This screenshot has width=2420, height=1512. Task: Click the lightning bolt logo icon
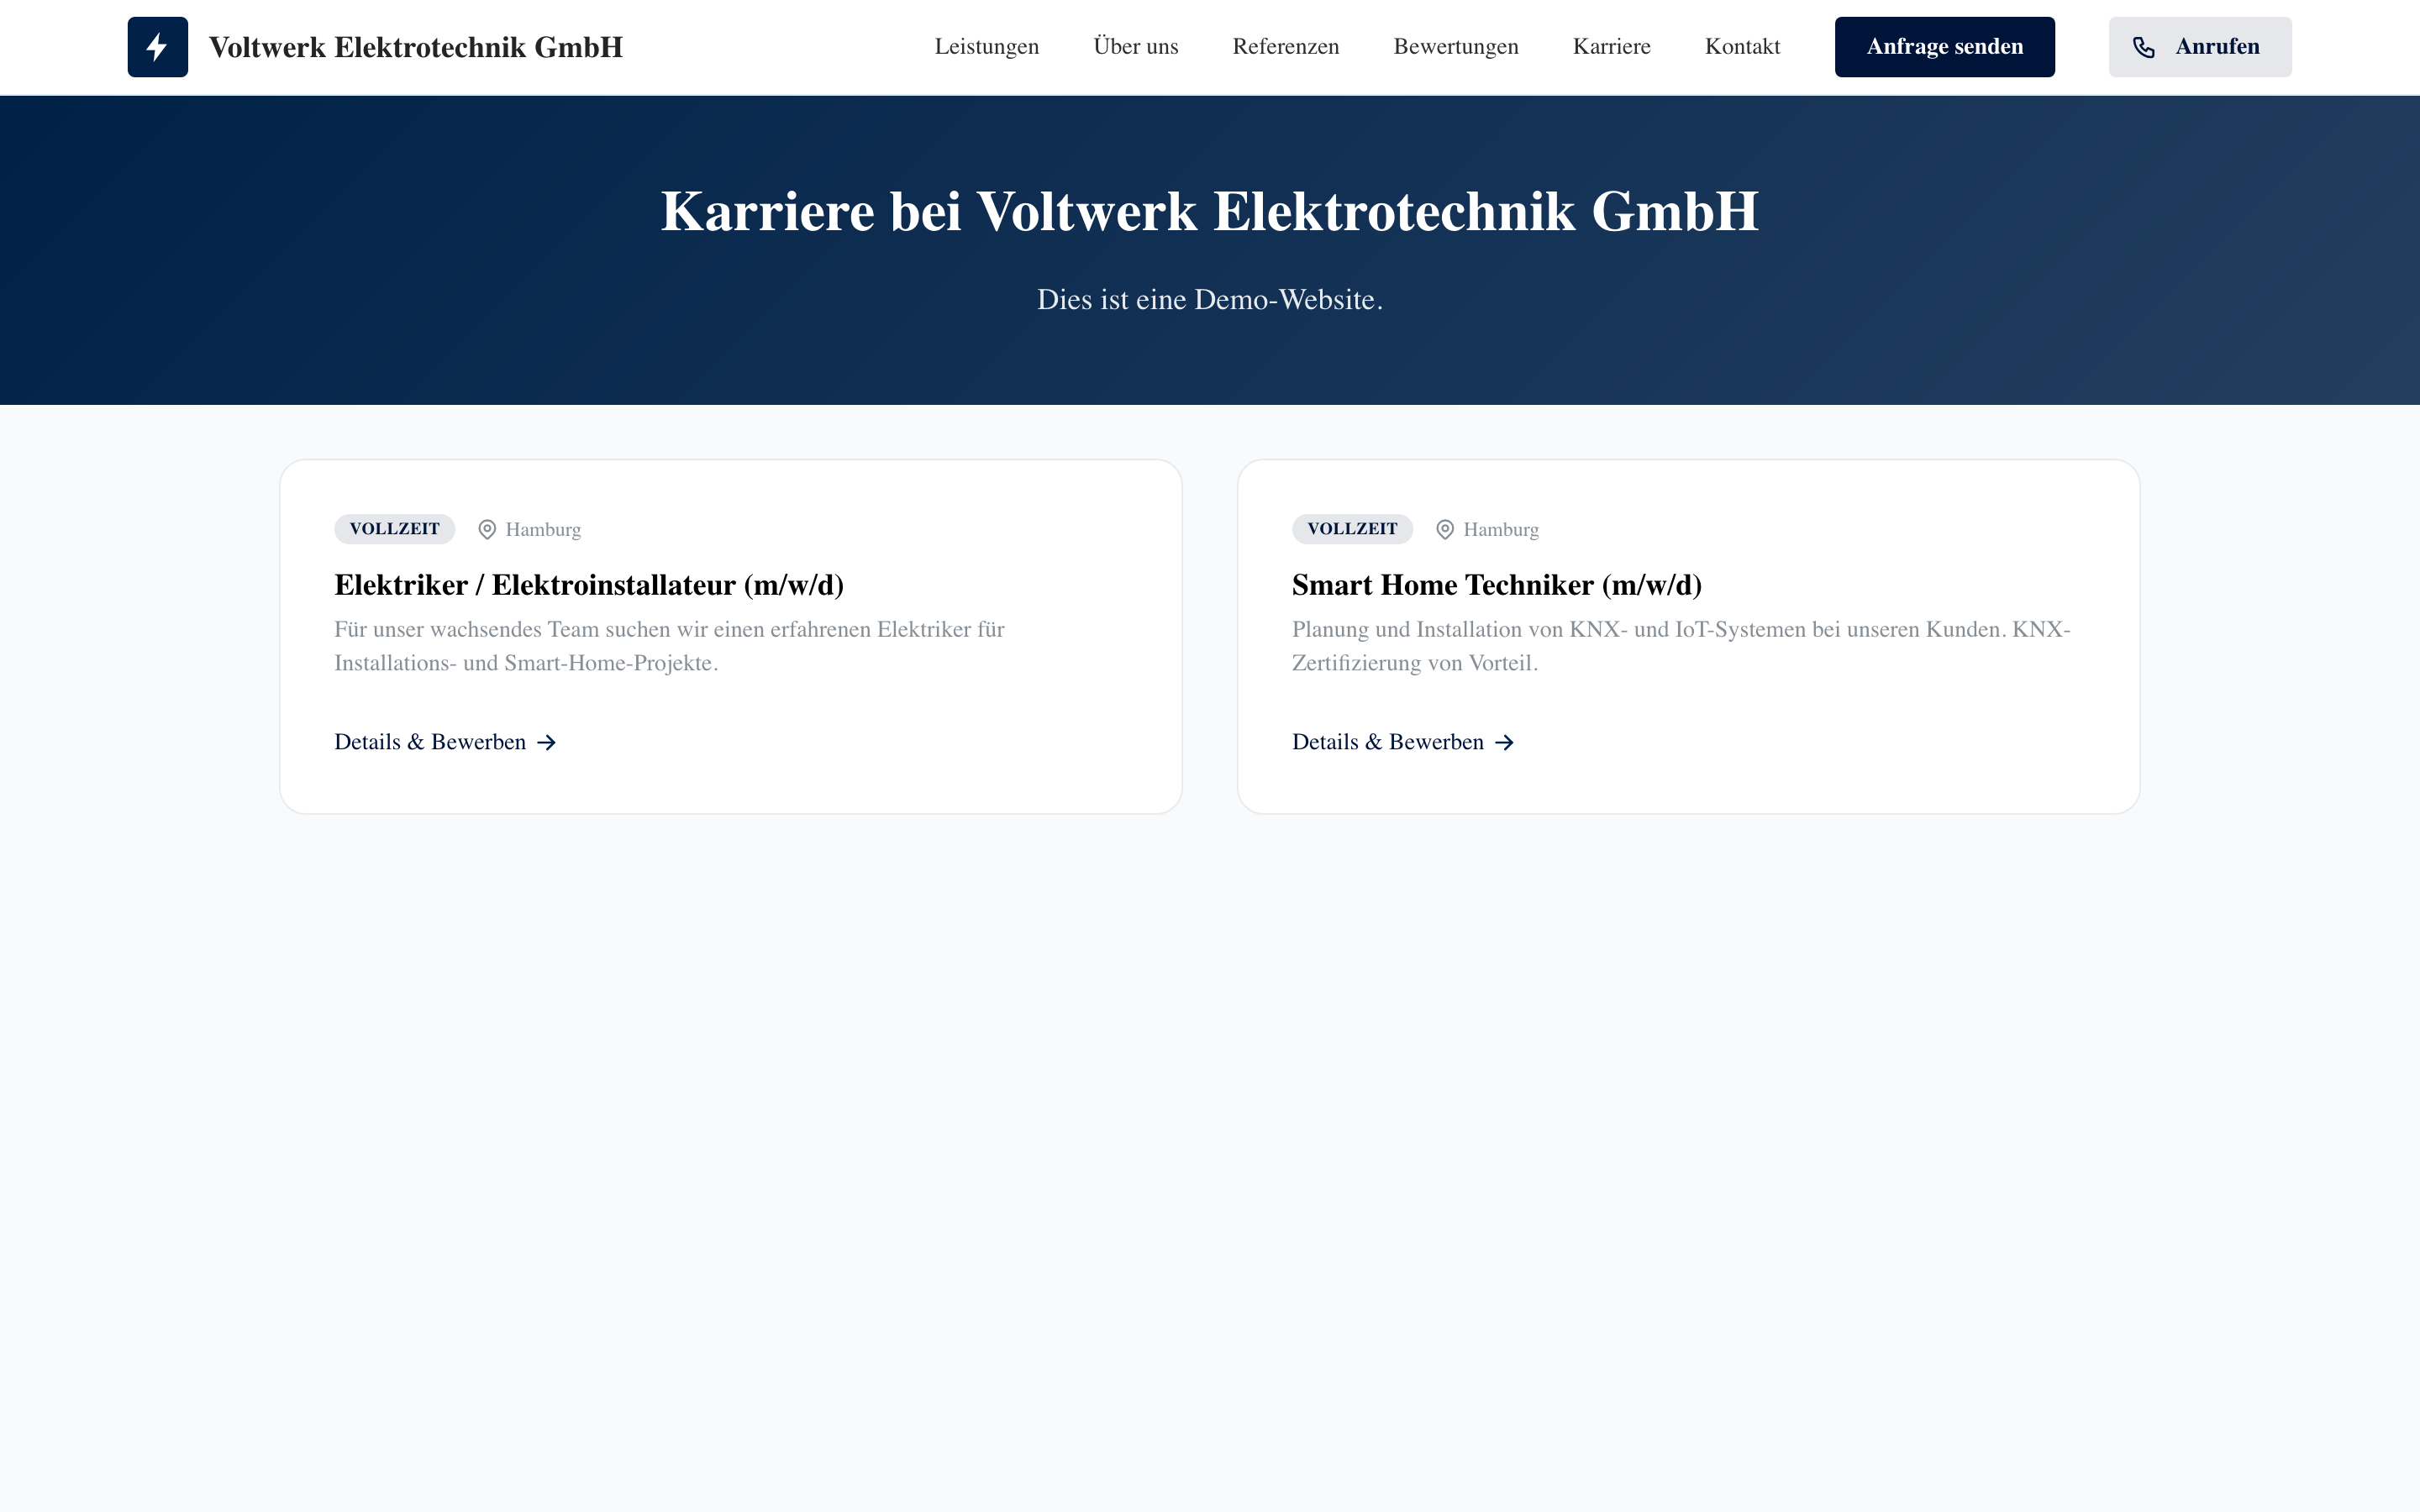coord(157,47)
